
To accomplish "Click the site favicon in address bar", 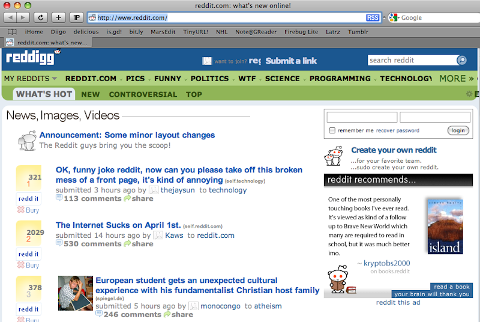I will [92, 18].
